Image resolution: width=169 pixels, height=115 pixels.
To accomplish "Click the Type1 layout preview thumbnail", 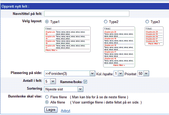I will click(68, 39).
